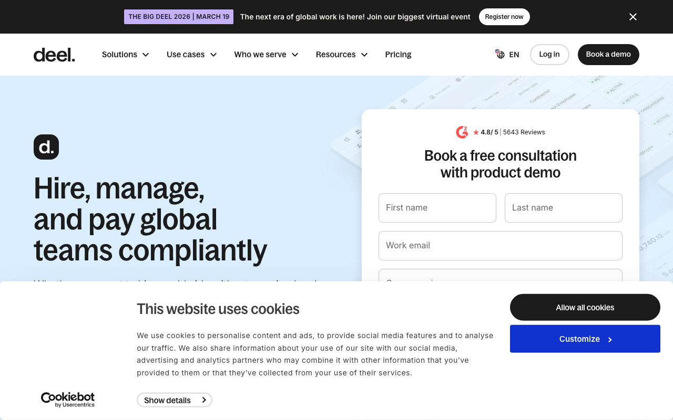Select the EN language option
Screen dimensions: 673x420
[514, 55]
